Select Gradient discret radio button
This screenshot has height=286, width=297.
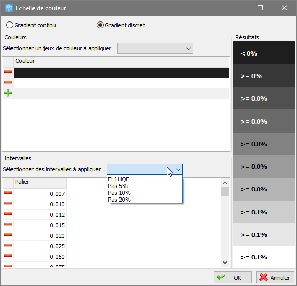(100, 25)
